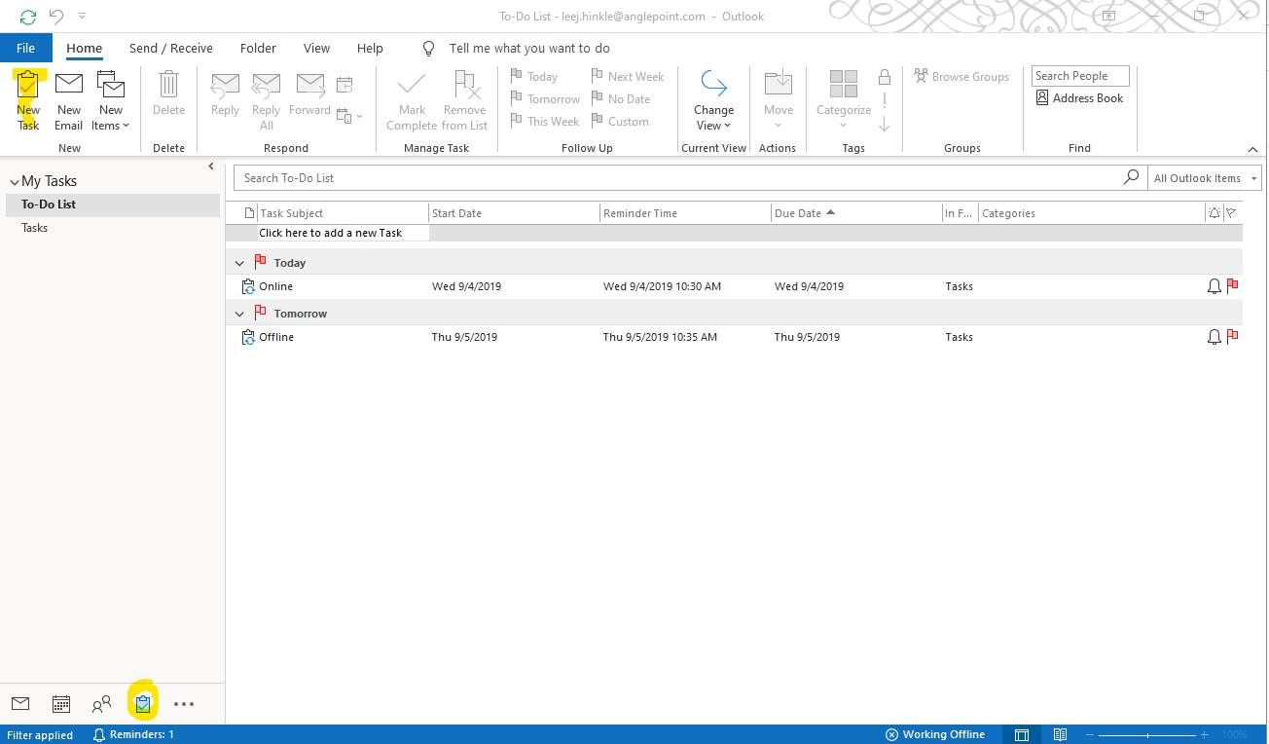
Task: Create a New Task
Action: point(28,100)
